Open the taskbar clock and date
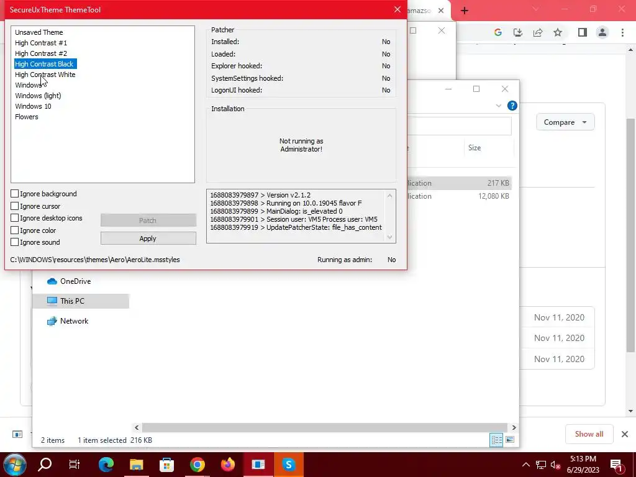This screenshot has width=636, height=477. coord(583,465)
